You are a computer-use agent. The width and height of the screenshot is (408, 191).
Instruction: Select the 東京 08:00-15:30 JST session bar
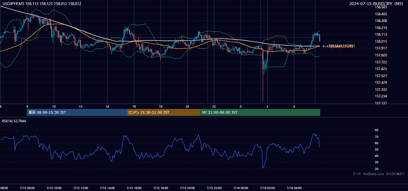click(77, 112)
